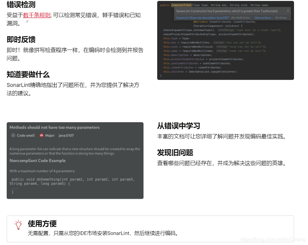308x245 pixels.
Task: Click the paragraph starting SonarLint精确地指出
Action: pyautogui.click(x=73, y=89)
